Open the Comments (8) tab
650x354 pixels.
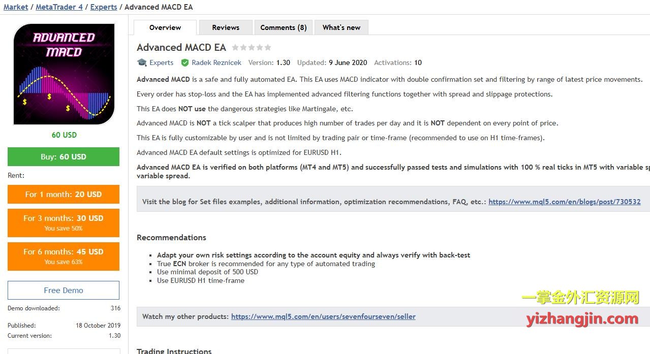[283, 27]
